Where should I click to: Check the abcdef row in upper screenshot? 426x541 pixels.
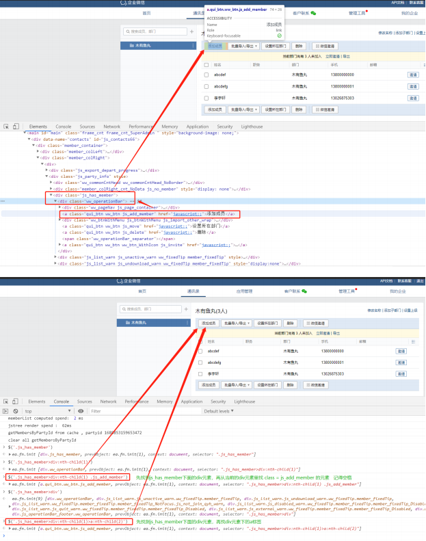click(207, 75)
